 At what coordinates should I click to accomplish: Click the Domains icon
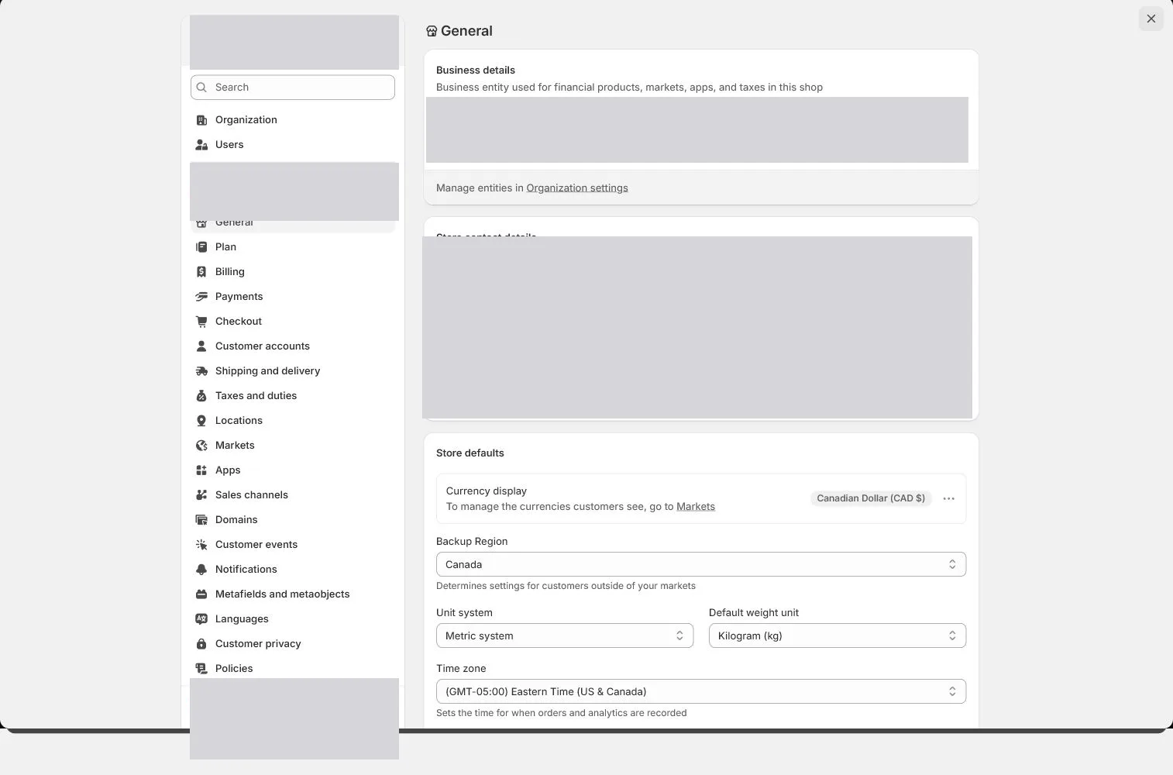point(201,520)
